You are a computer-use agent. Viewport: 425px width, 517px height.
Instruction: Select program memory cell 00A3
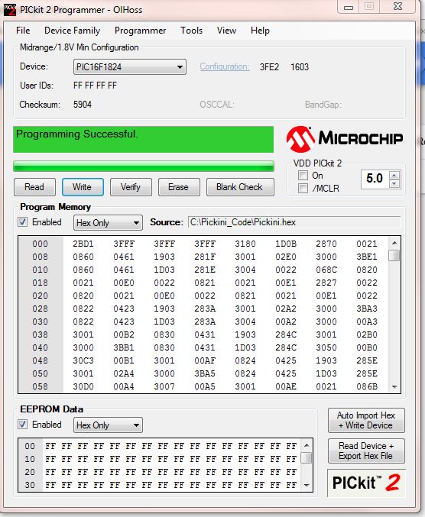[x=367, y=322]
